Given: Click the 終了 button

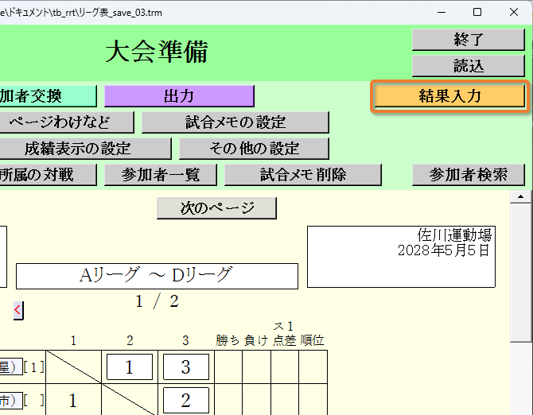Looking at the screenshot, I should click(x=468, y=40).
